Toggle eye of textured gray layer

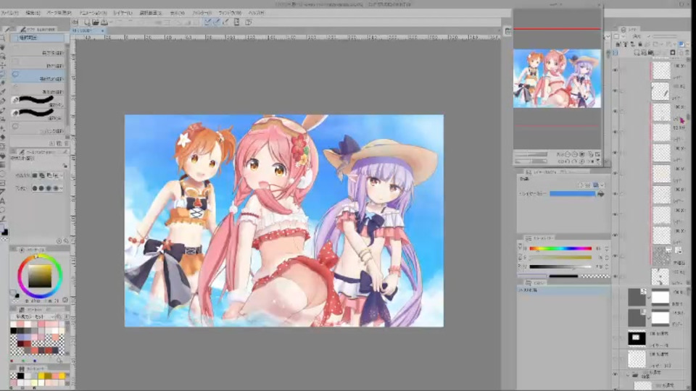tap(615, 256)
